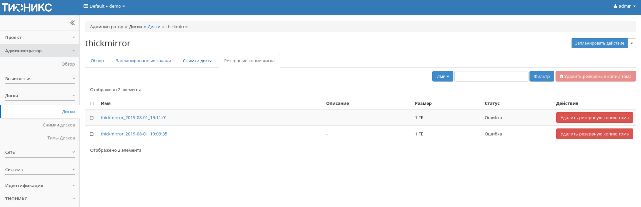Open backup link thickmirror_2019-08-01_19:09:35
Screen dimensions: 641x207
click(x=134, y=134)
